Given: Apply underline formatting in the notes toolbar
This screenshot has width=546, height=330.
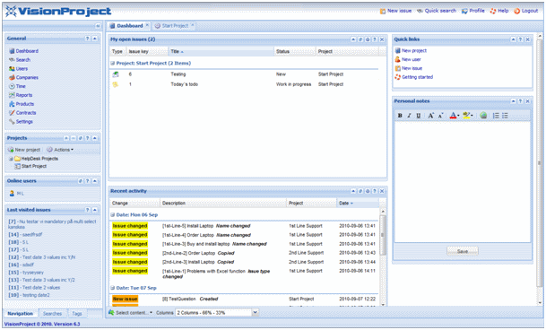Looking at the screenshot, I should click(x=418, y=116).
